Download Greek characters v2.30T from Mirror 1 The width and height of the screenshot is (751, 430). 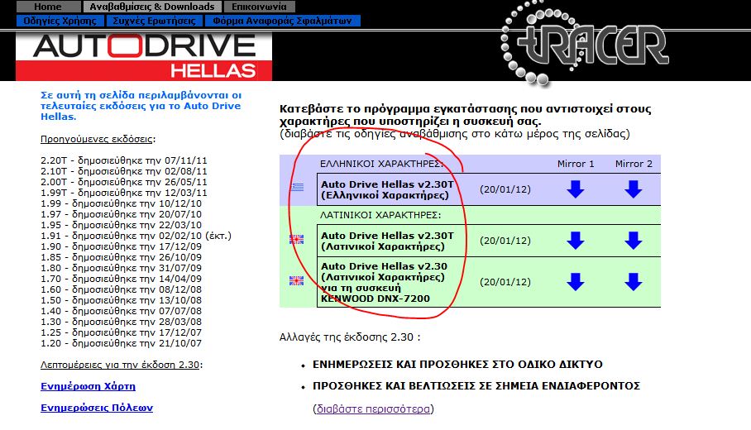pyautogui.click(x=575, y=189)
